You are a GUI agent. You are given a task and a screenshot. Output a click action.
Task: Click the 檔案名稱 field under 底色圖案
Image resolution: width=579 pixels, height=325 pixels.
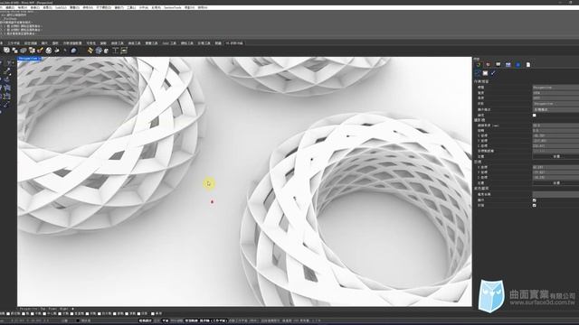[x=555, y=194]
